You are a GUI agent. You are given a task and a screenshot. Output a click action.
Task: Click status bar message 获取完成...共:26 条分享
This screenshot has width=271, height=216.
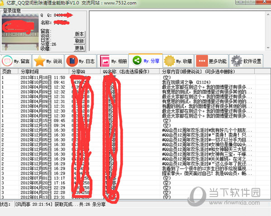pos(80,204)
